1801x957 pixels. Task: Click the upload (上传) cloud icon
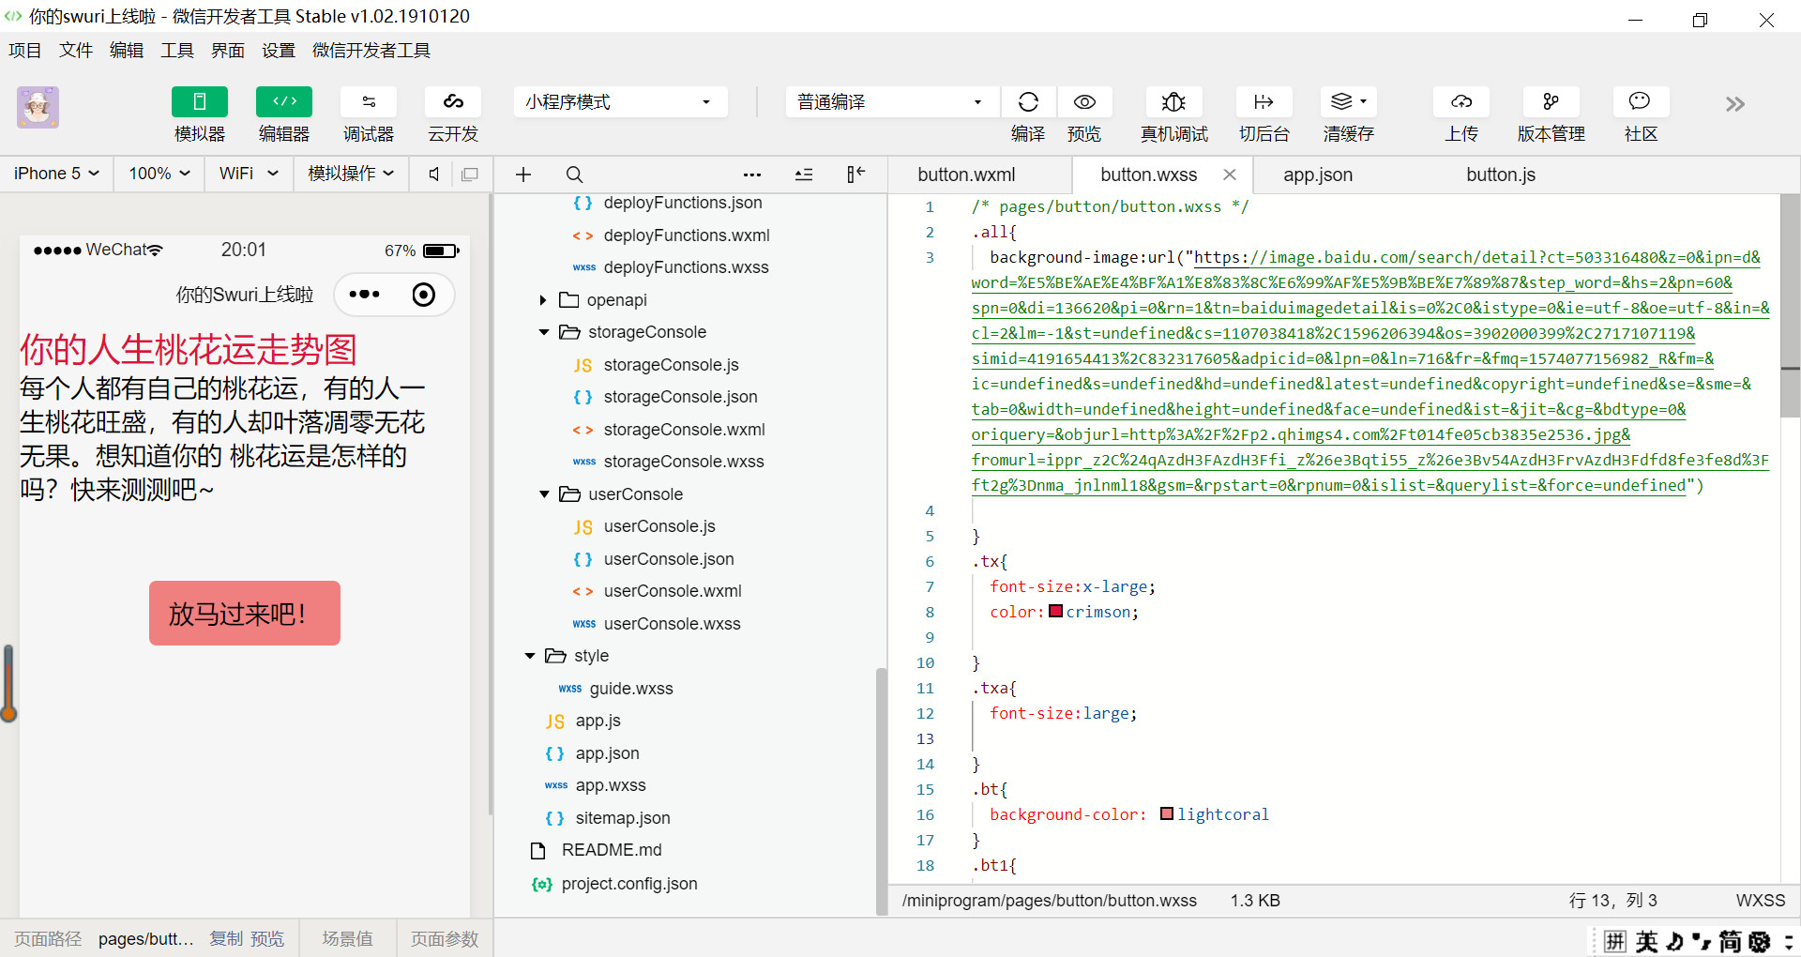coord(1461,102)
